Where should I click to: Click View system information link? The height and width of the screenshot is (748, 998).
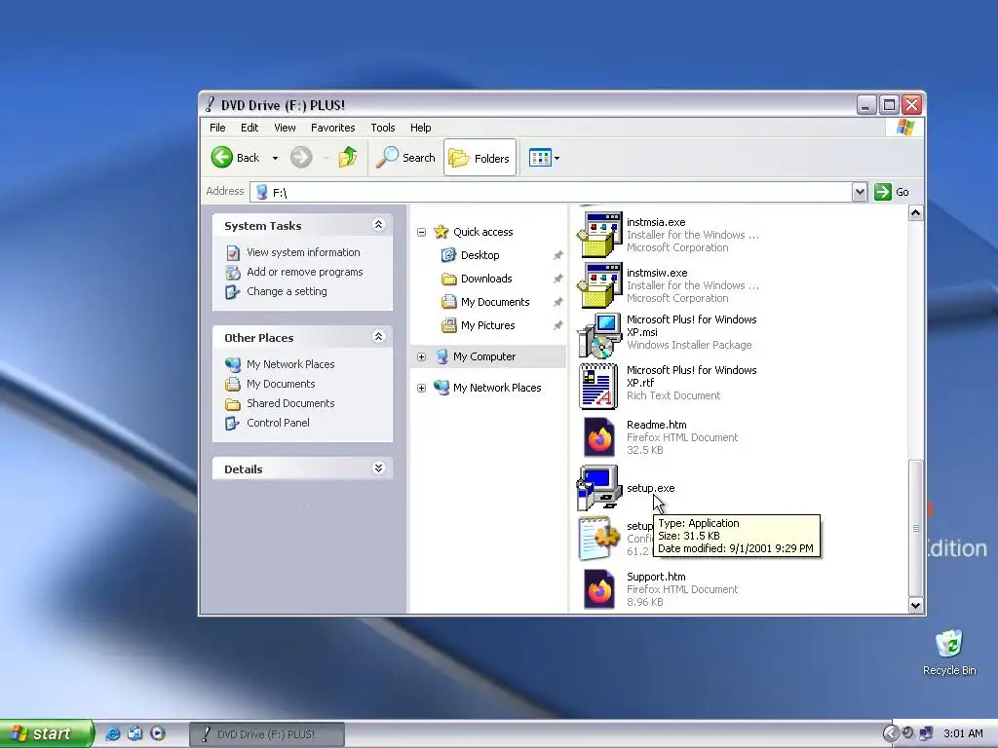click(303, 252)
